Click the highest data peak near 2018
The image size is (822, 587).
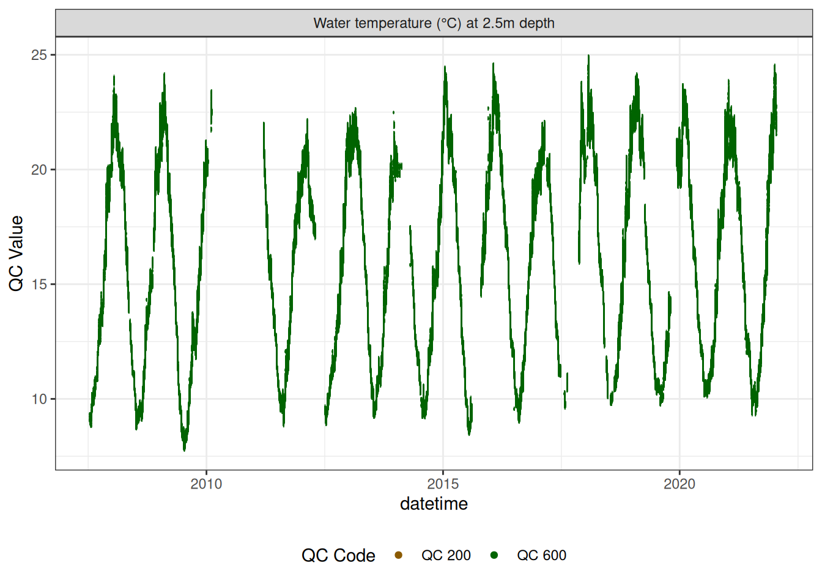tap(588, 57)
